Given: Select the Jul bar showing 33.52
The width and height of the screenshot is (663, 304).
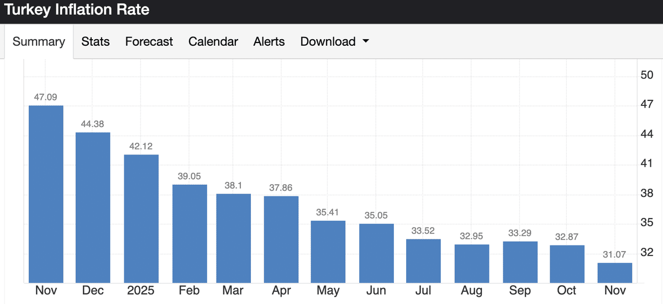Looking at the screenshot, I should pyautogui.click(x=423, y=260).
